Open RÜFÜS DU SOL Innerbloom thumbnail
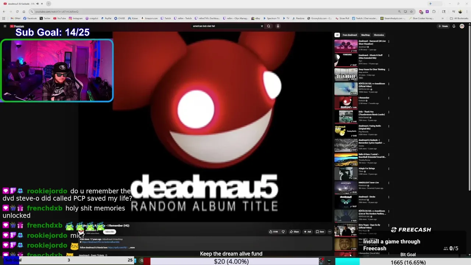471x265 pixels. pyautogui.click(x=346, y=88)
